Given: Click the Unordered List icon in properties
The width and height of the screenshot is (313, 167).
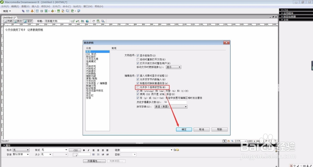Looking at the screenshot, I should pos(94,155).
